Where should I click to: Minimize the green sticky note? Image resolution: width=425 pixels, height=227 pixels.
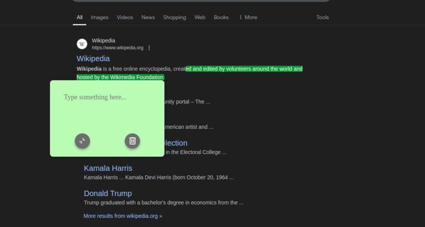82,141
